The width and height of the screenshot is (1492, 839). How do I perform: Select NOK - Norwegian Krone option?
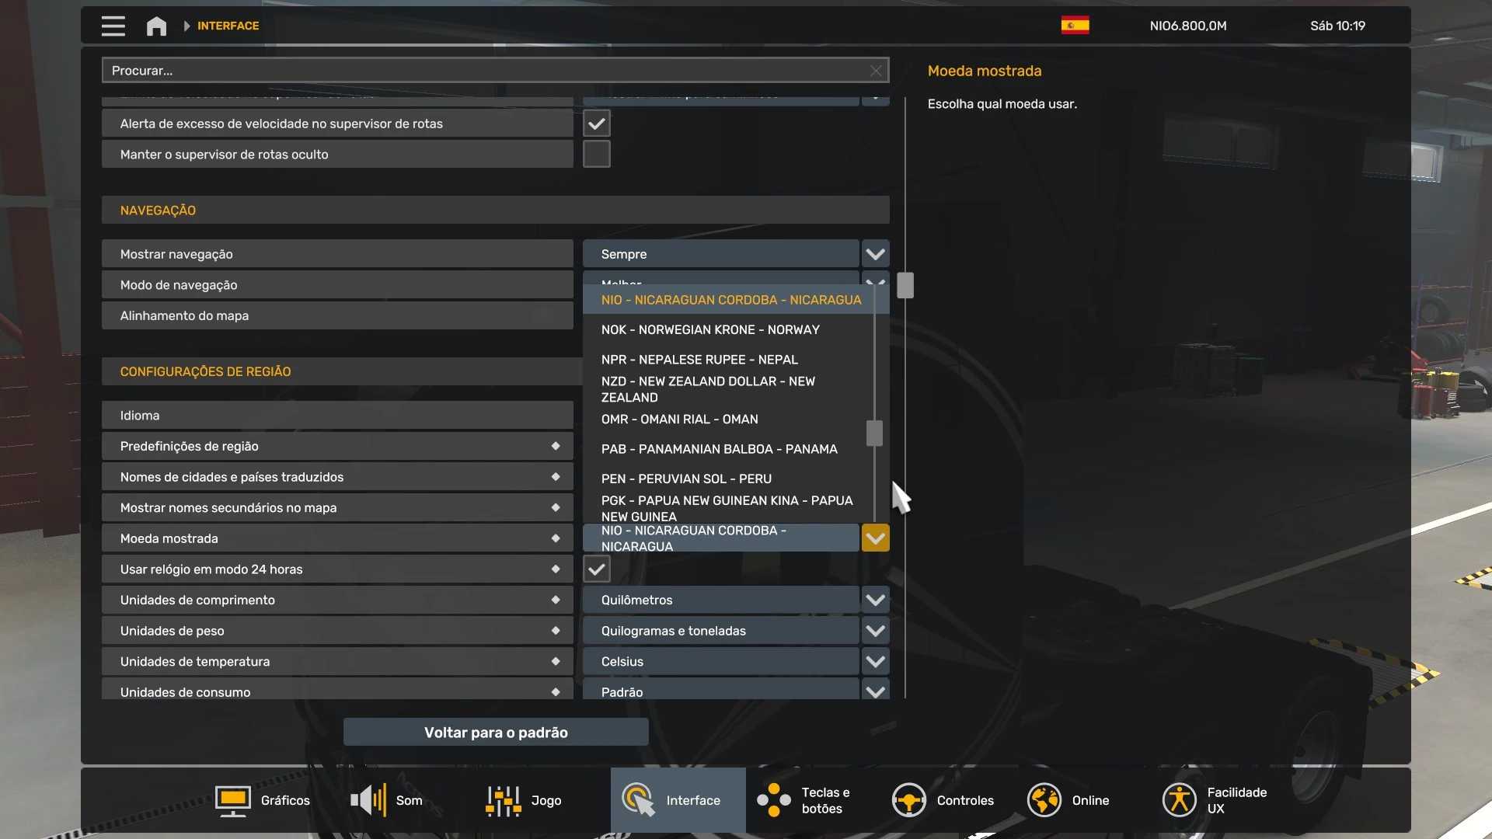pyautogui.click(x=710, y=330)
